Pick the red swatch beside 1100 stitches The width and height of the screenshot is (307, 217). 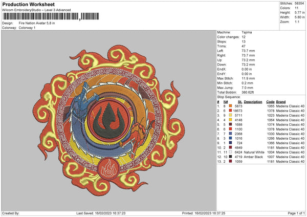click(x=230, y=129)
